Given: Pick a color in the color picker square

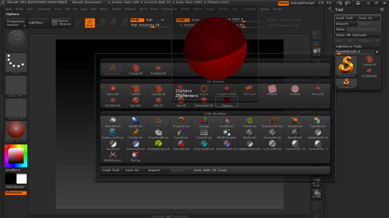Looking at the screenshot, I should [x=16, y=156].
